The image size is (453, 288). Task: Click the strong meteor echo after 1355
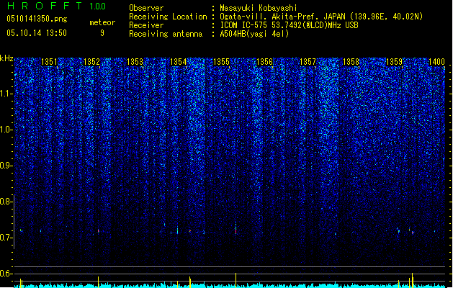tap(236, 228)
